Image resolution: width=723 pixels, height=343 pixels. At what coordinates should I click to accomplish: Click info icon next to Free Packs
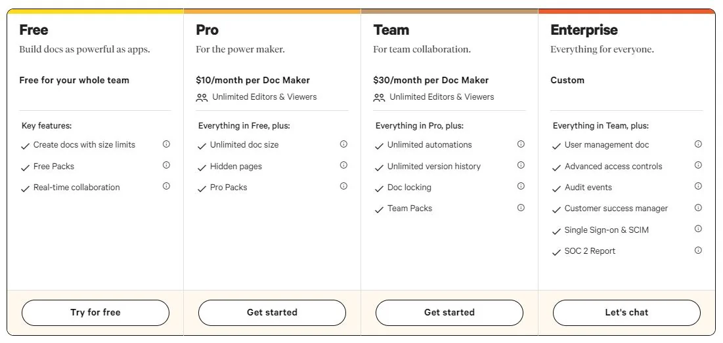click(x=166, y=165)
